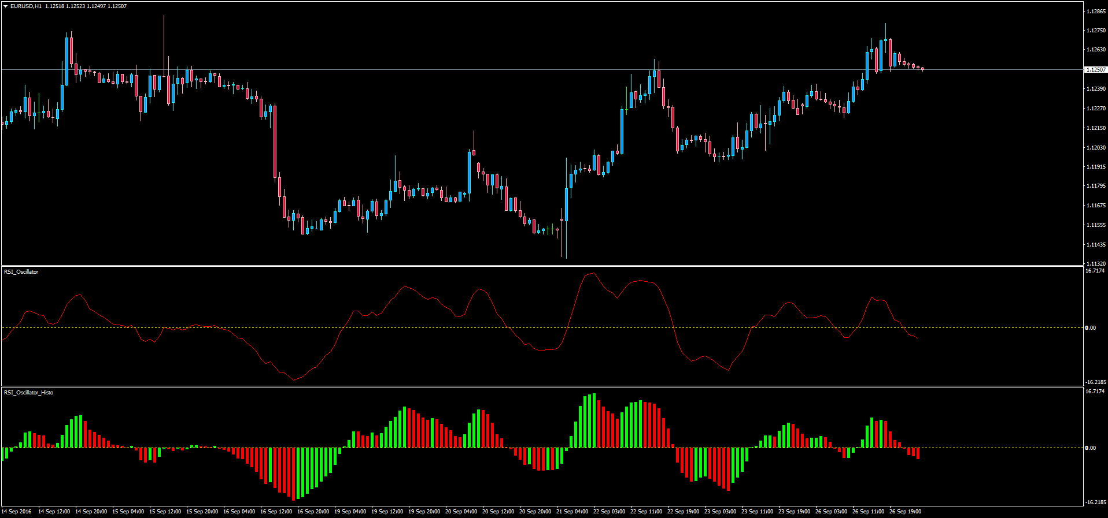Click the 15 Sep 04:00 time label
This screenshot has width=1108, height=518.
pyautogui.click(x=128, y=511)
